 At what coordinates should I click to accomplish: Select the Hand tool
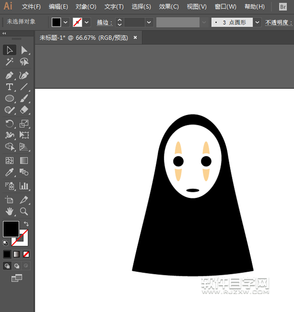click(9, 212)
